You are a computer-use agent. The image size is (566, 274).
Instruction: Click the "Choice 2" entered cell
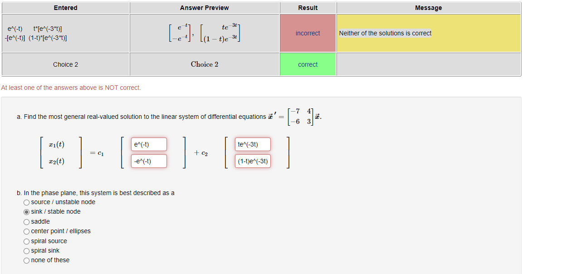coord(65,64)
